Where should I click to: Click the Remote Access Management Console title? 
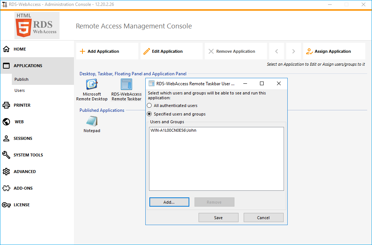point(134,26)
